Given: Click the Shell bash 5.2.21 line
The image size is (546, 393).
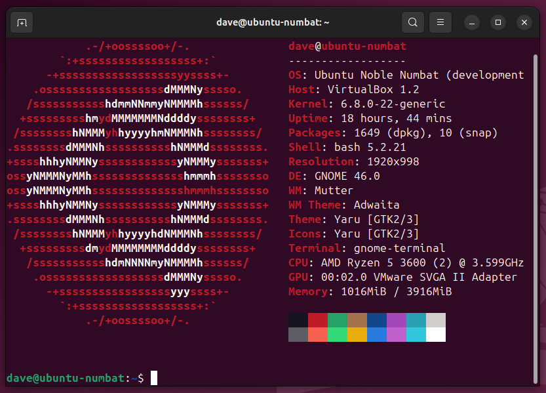Looking at the screenshot, I should pos(347,147).
